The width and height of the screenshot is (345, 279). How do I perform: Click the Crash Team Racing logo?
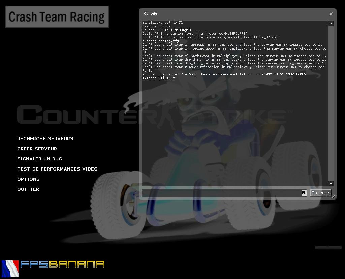point(57,17)
